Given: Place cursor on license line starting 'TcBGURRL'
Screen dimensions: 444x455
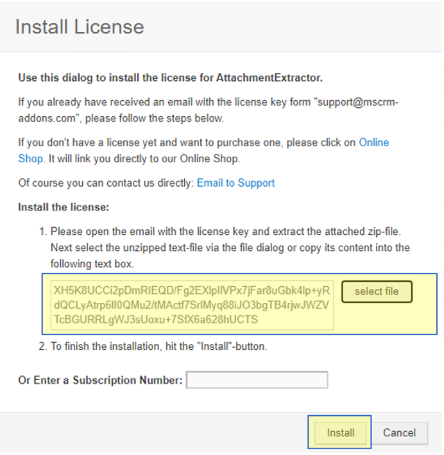Looking at the screenshot, I should click(156, 320).
